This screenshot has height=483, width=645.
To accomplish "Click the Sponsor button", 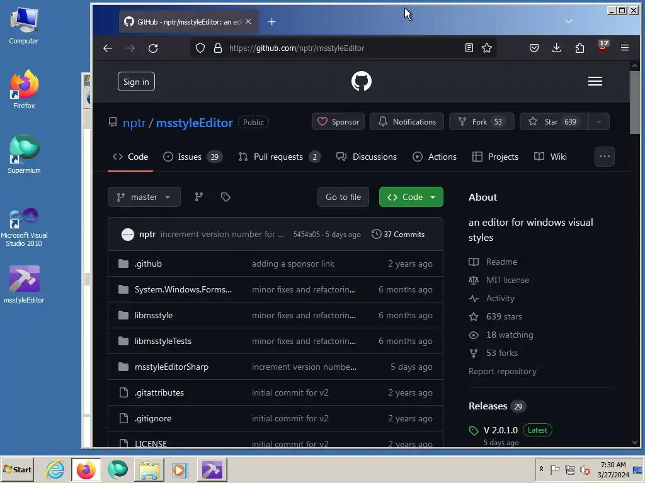I will click(x=338, y=121).
